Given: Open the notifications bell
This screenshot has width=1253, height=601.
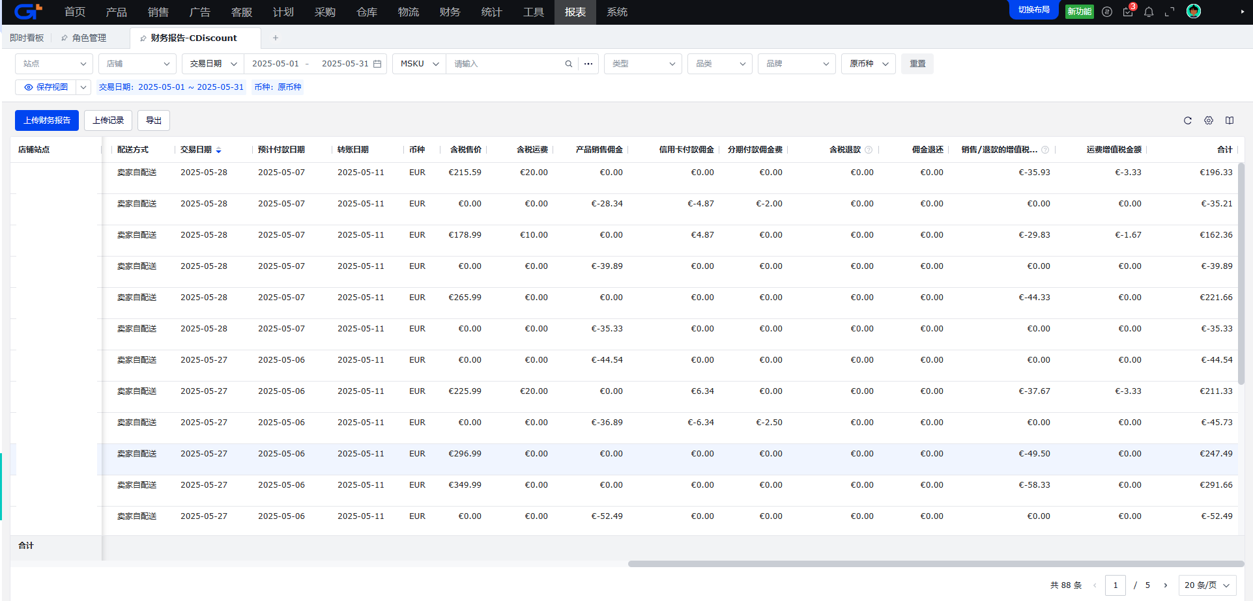Looking at the screenshot, I should tap(1149, 12).
